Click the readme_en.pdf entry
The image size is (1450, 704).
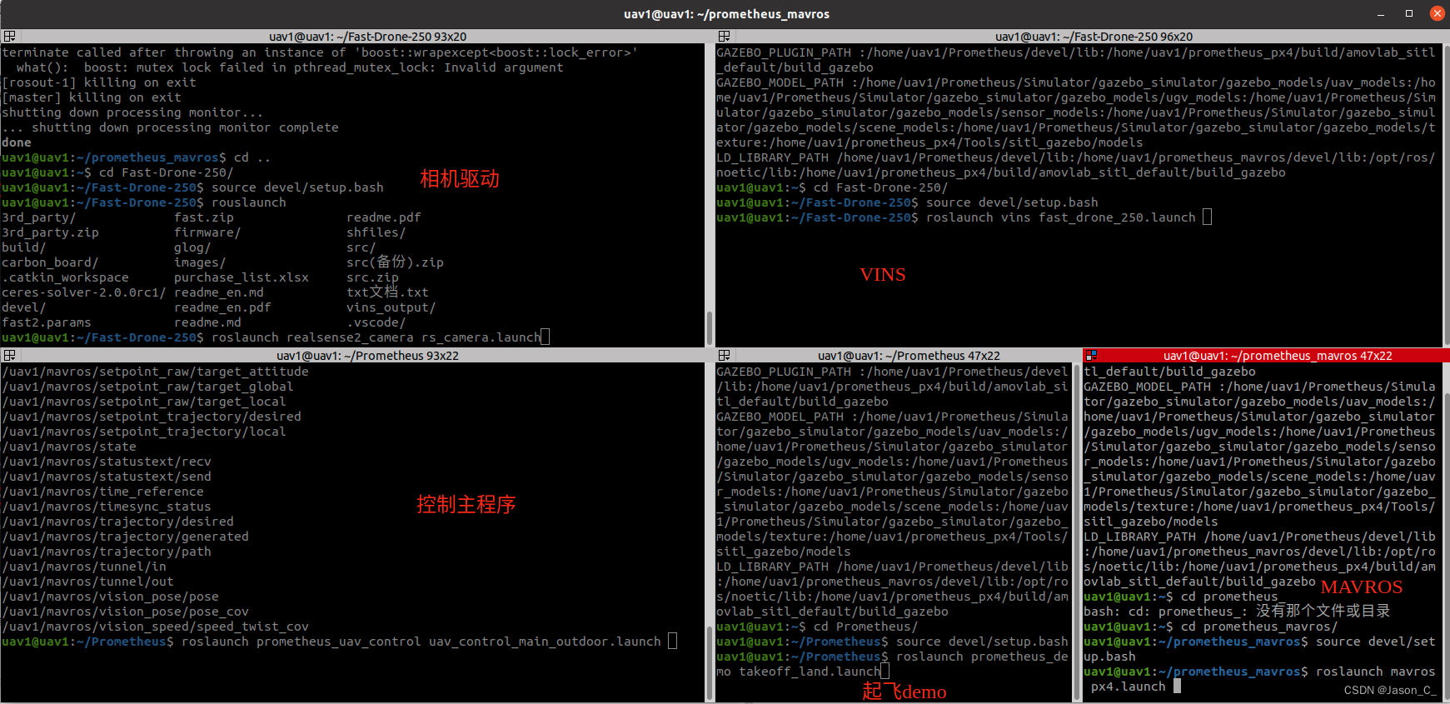click(222, 307)
